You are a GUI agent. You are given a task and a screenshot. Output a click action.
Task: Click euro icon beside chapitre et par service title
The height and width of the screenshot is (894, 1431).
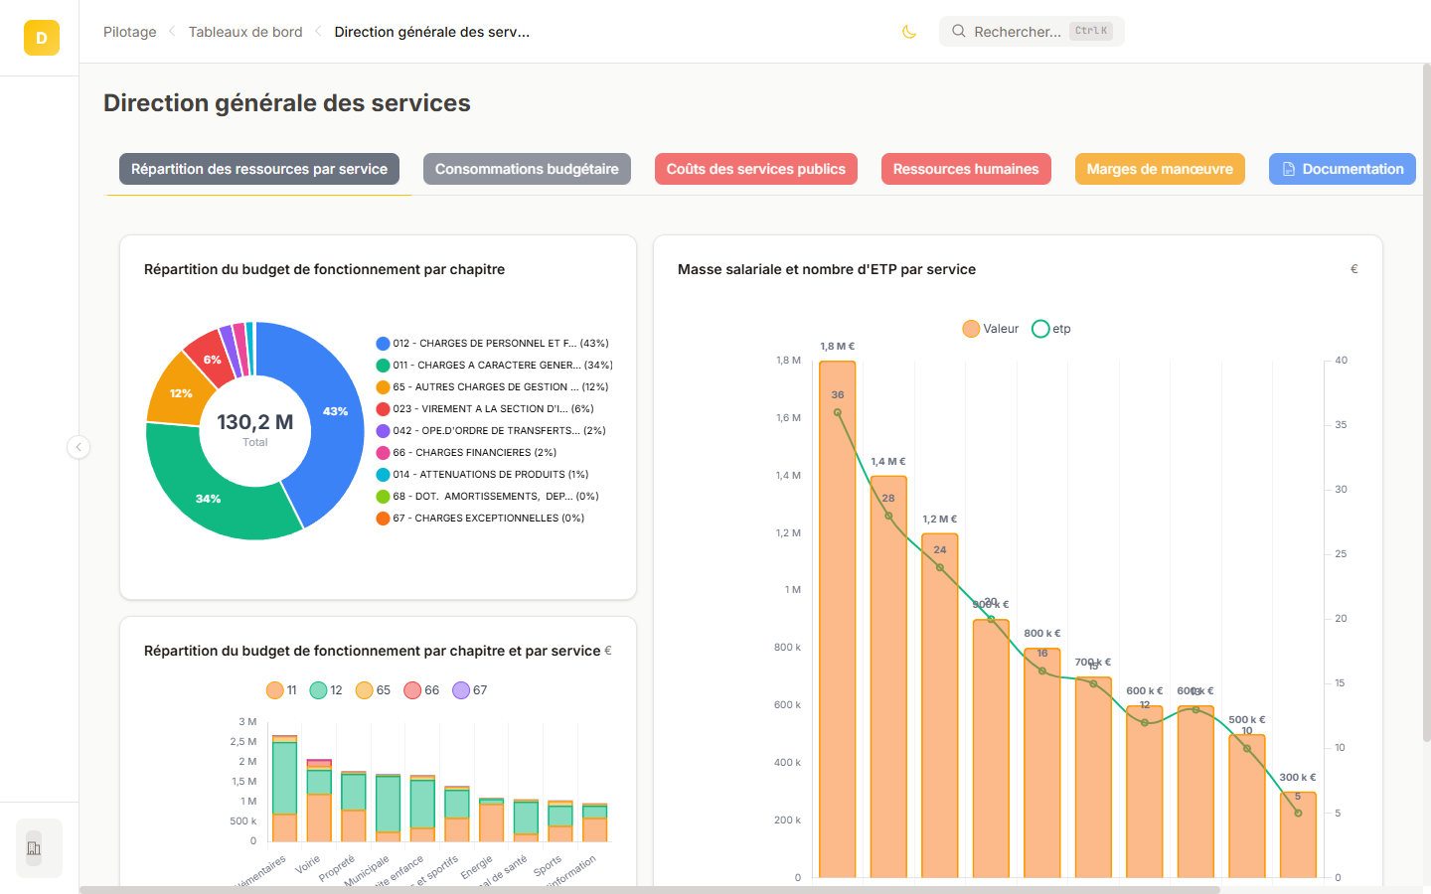click(608, 651)
